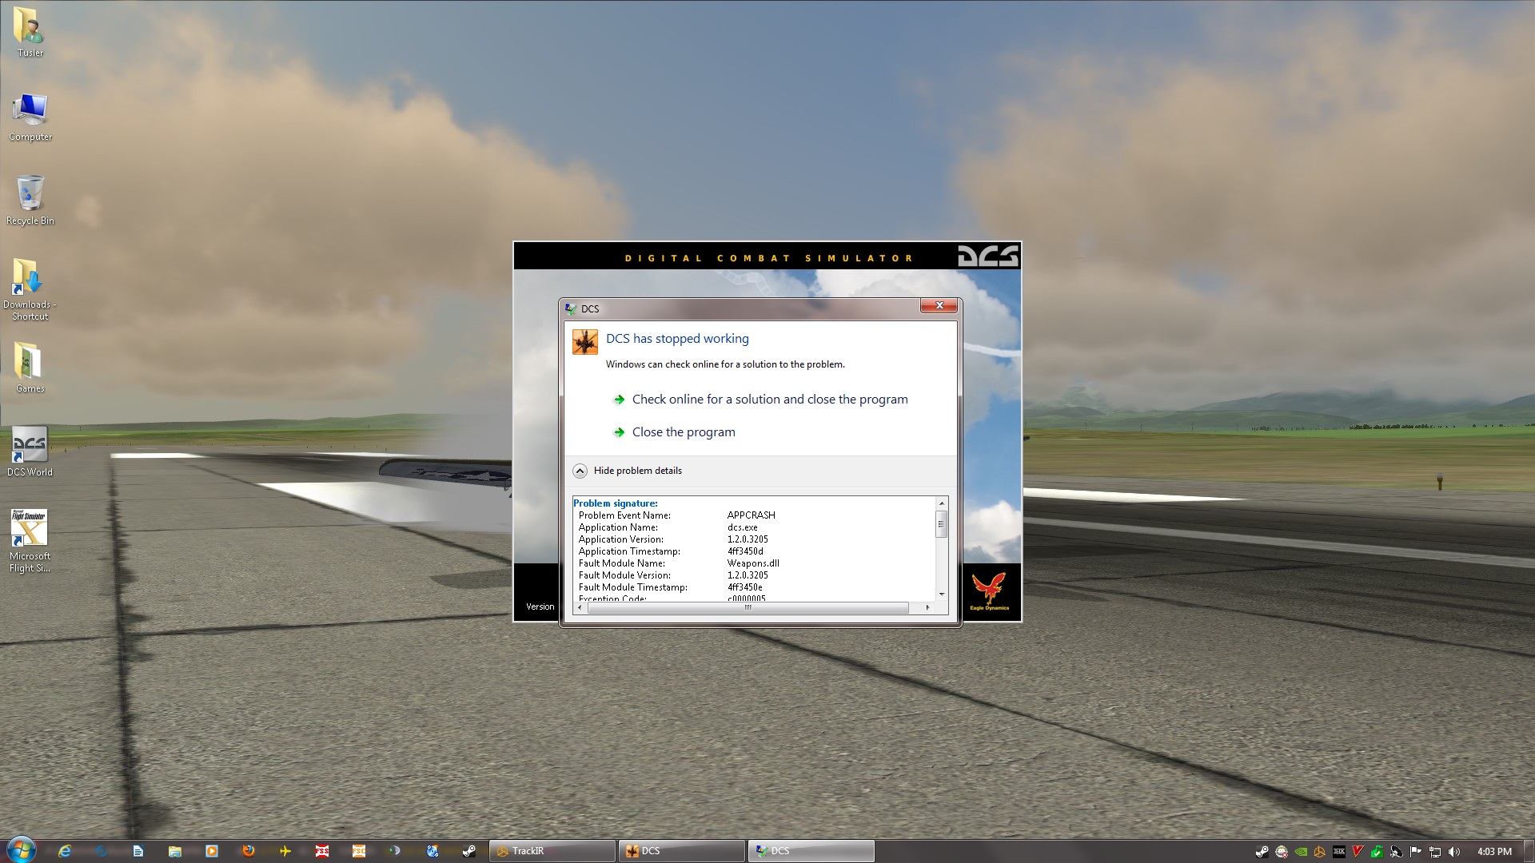Select the Weapons.dll fault module value
The height and width of the screenshot is (863, 1535).
(753, 563)
